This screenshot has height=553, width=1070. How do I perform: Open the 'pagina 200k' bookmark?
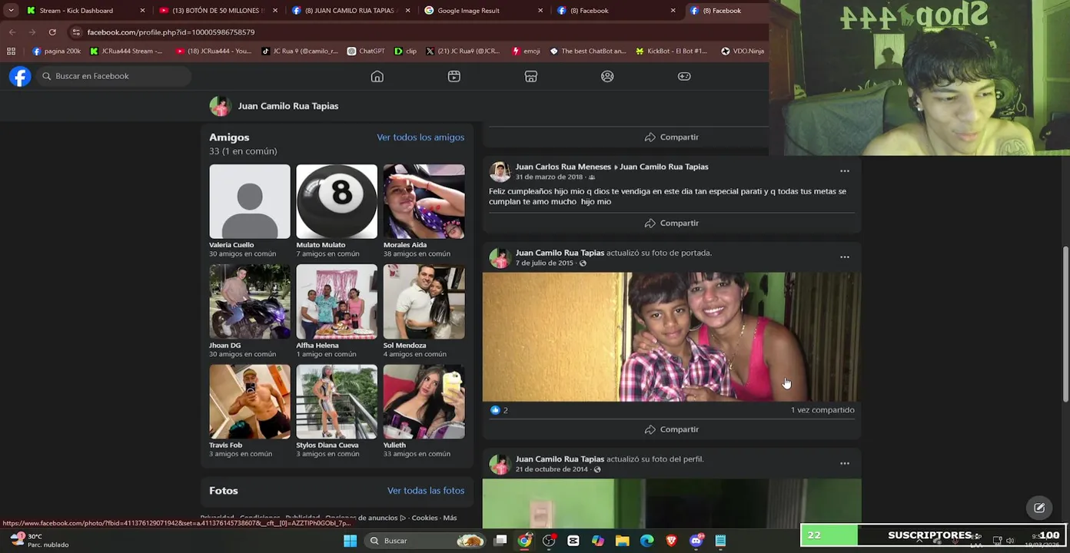coord(57,51)
